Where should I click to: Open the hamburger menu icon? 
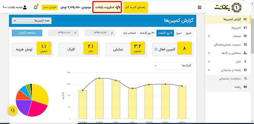[x=199, y=8]
